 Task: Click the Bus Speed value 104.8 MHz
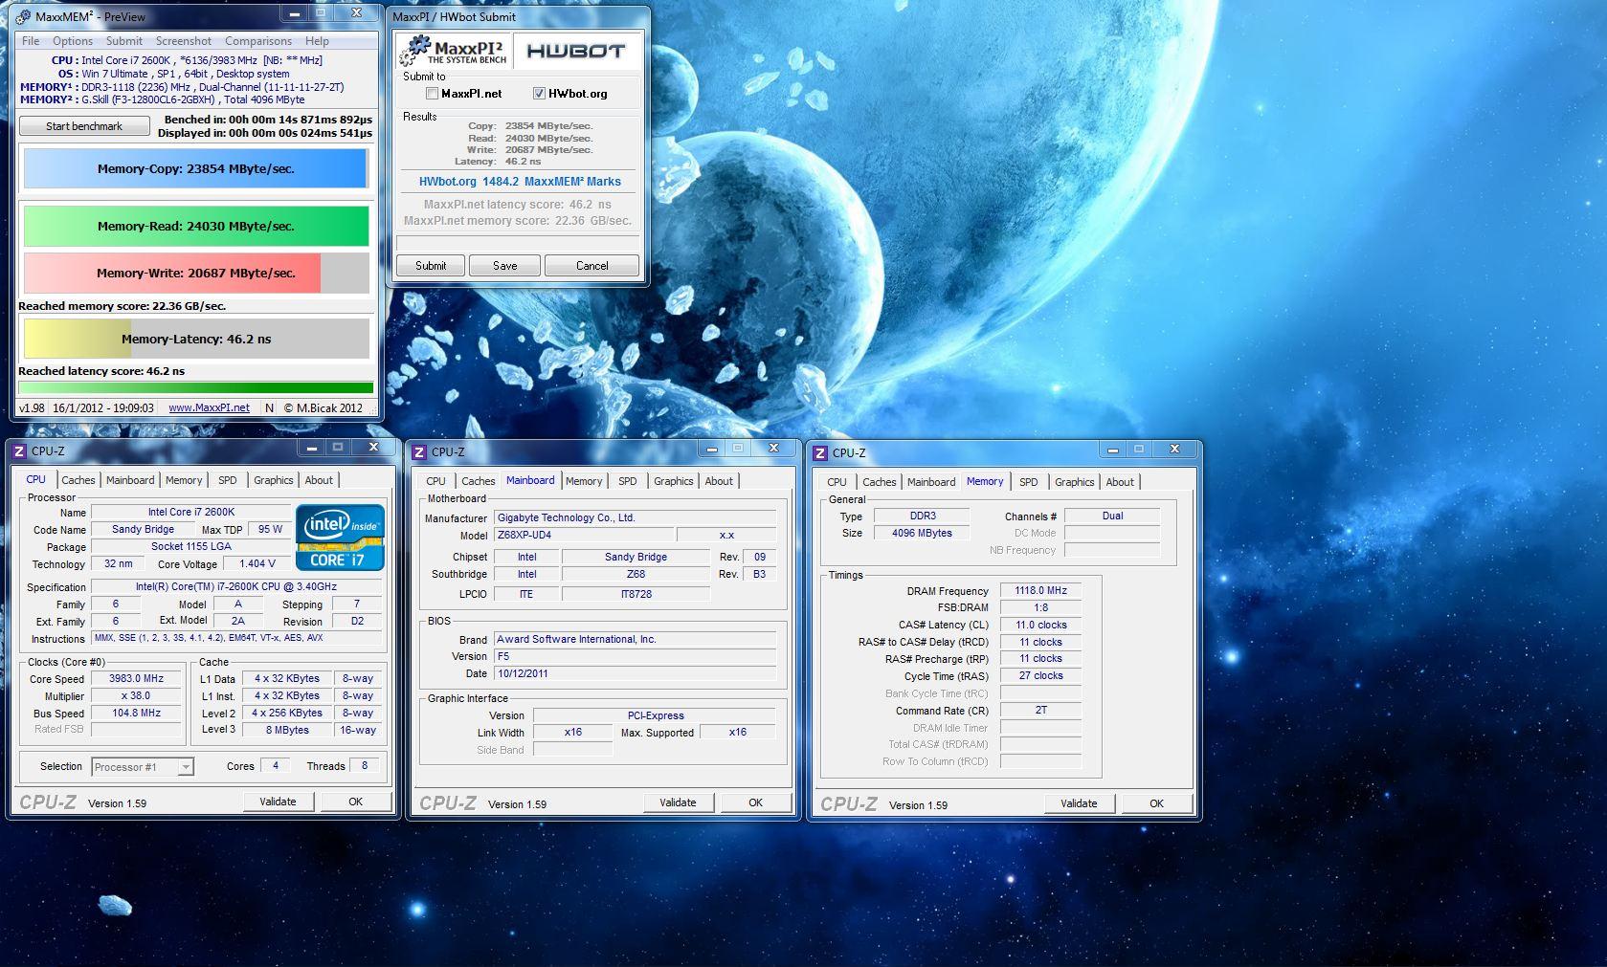pos(136,713)
